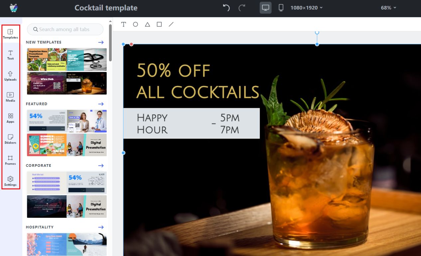Viewport: 421px width, 256px height.
Task: Choose the Wine Club template
Action: 47,83
